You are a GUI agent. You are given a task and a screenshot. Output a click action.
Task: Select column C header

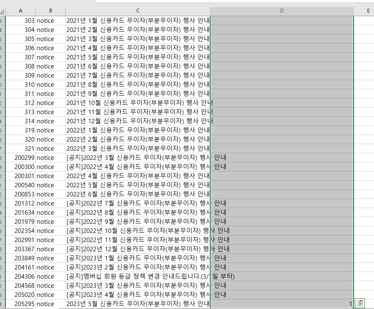click(138, 11)
